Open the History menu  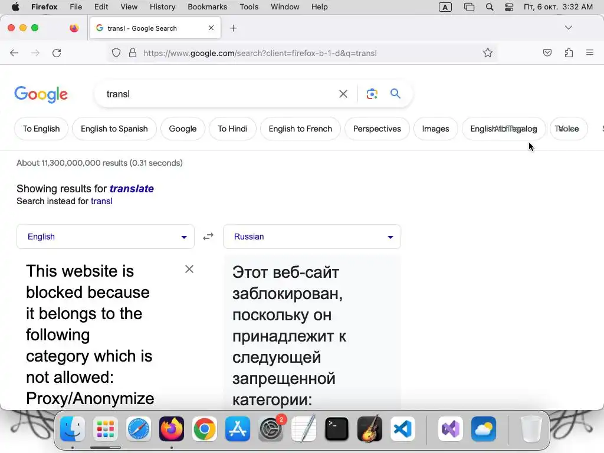(162, 7)
